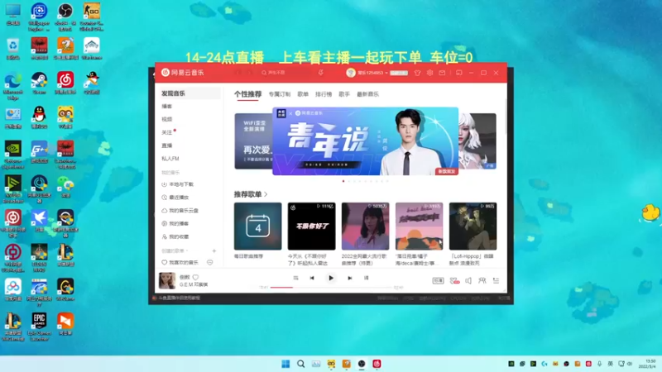Click artist name G.E.M.邓紫棋

coord(194,284)
